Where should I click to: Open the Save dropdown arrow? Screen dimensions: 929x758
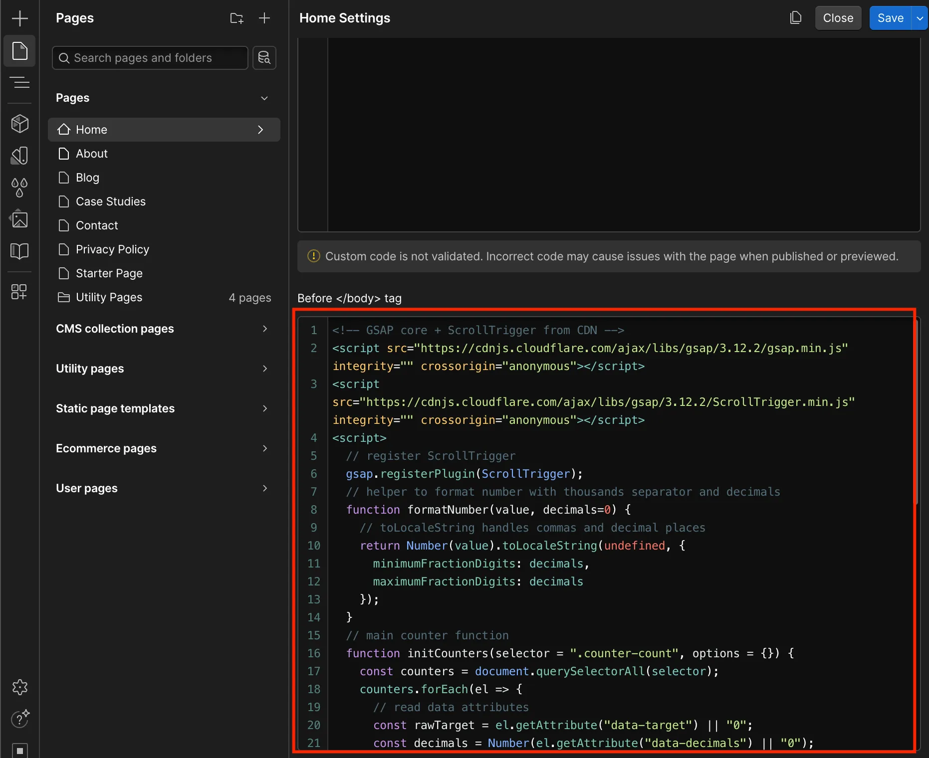[920, 18]
